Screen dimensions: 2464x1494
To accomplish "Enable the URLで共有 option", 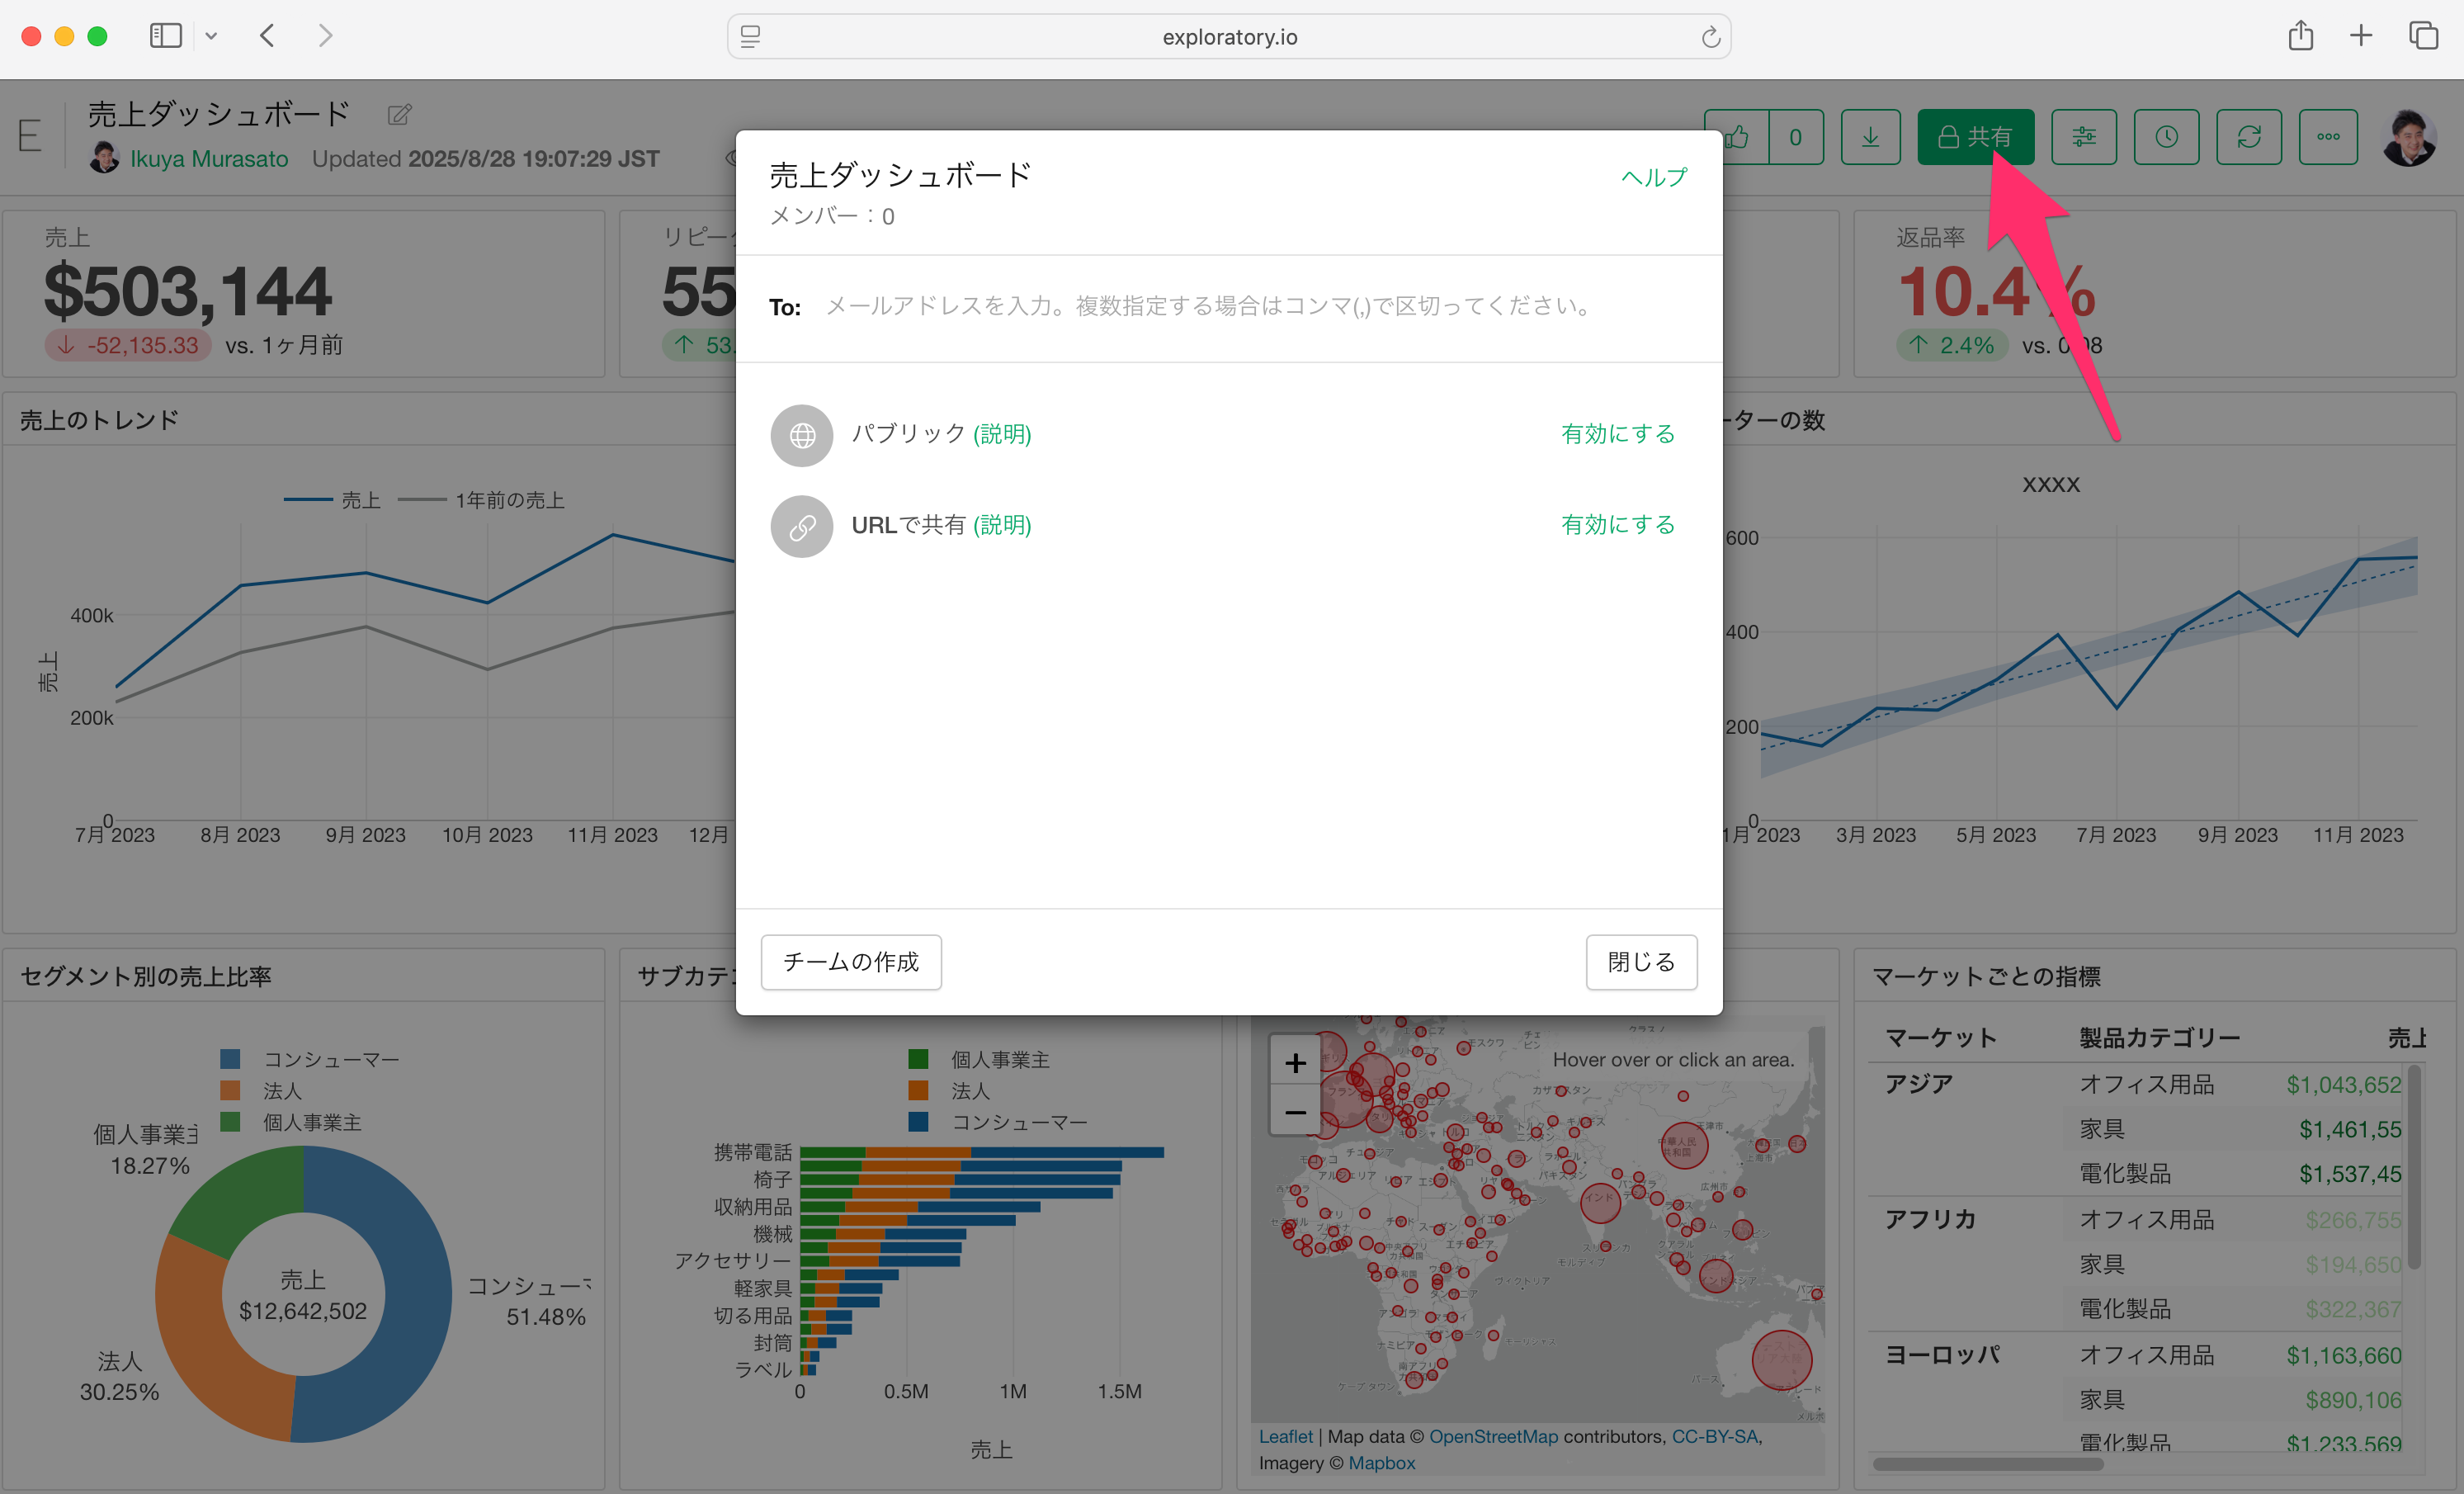I will coord(1617,525).
